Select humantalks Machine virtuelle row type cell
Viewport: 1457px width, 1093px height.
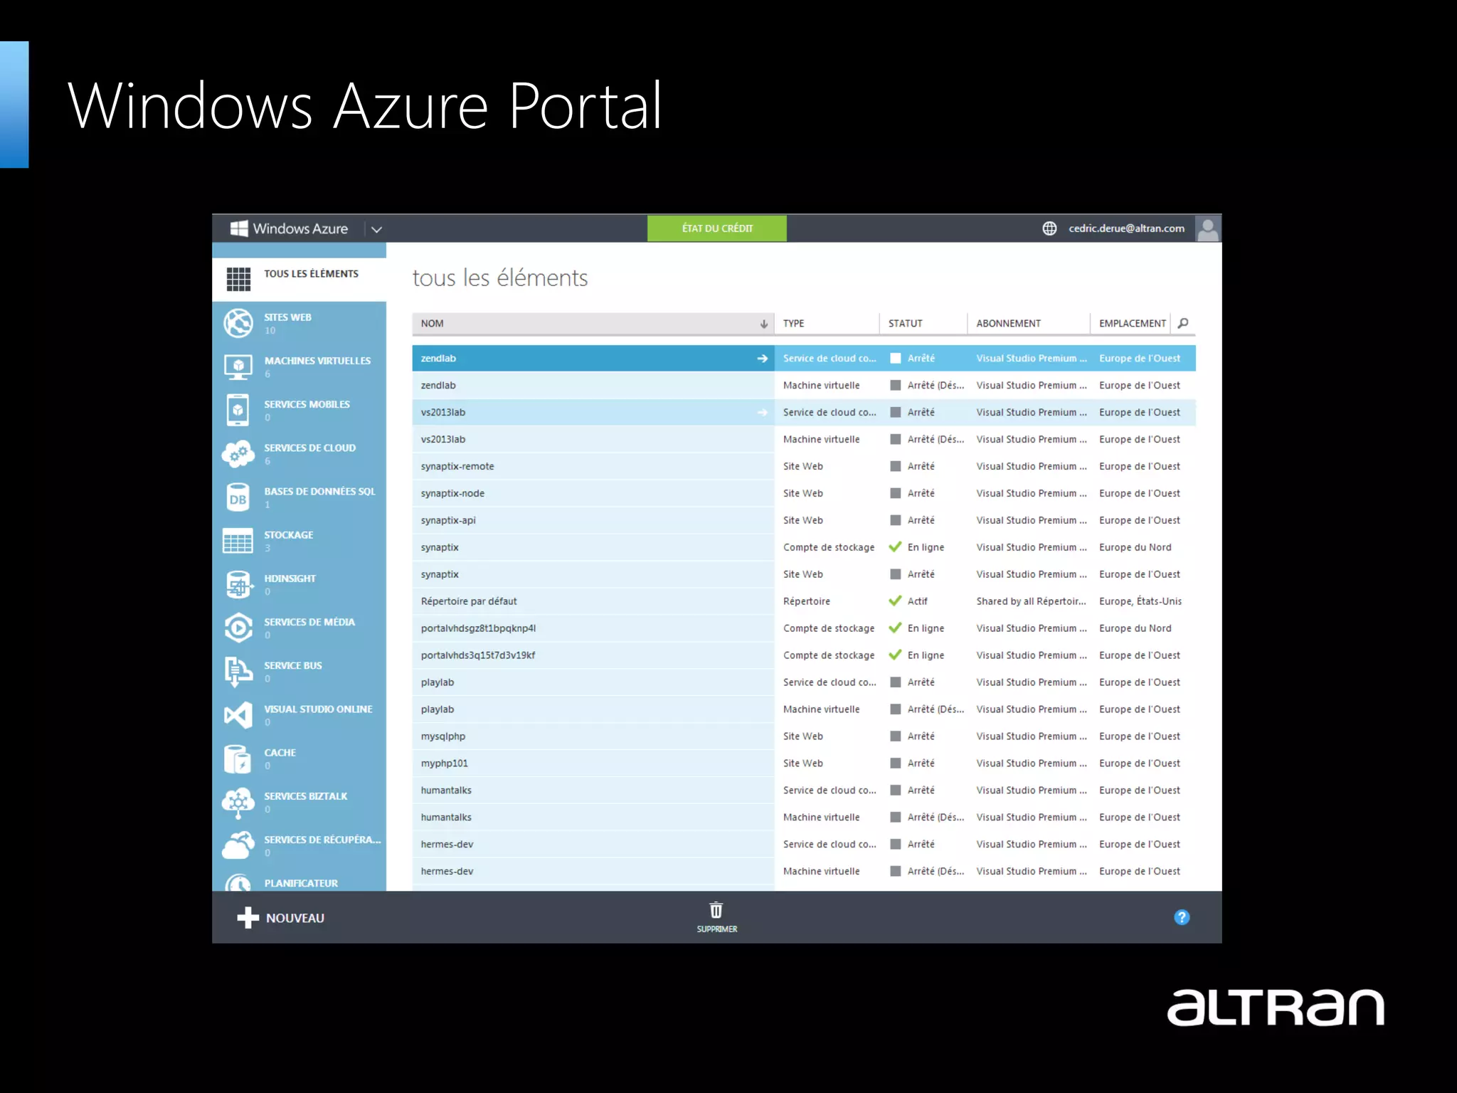pos(821,818)
